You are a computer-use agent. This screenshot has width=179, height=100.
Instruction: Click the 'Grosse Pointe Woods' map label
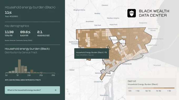(x=153, y=30)
